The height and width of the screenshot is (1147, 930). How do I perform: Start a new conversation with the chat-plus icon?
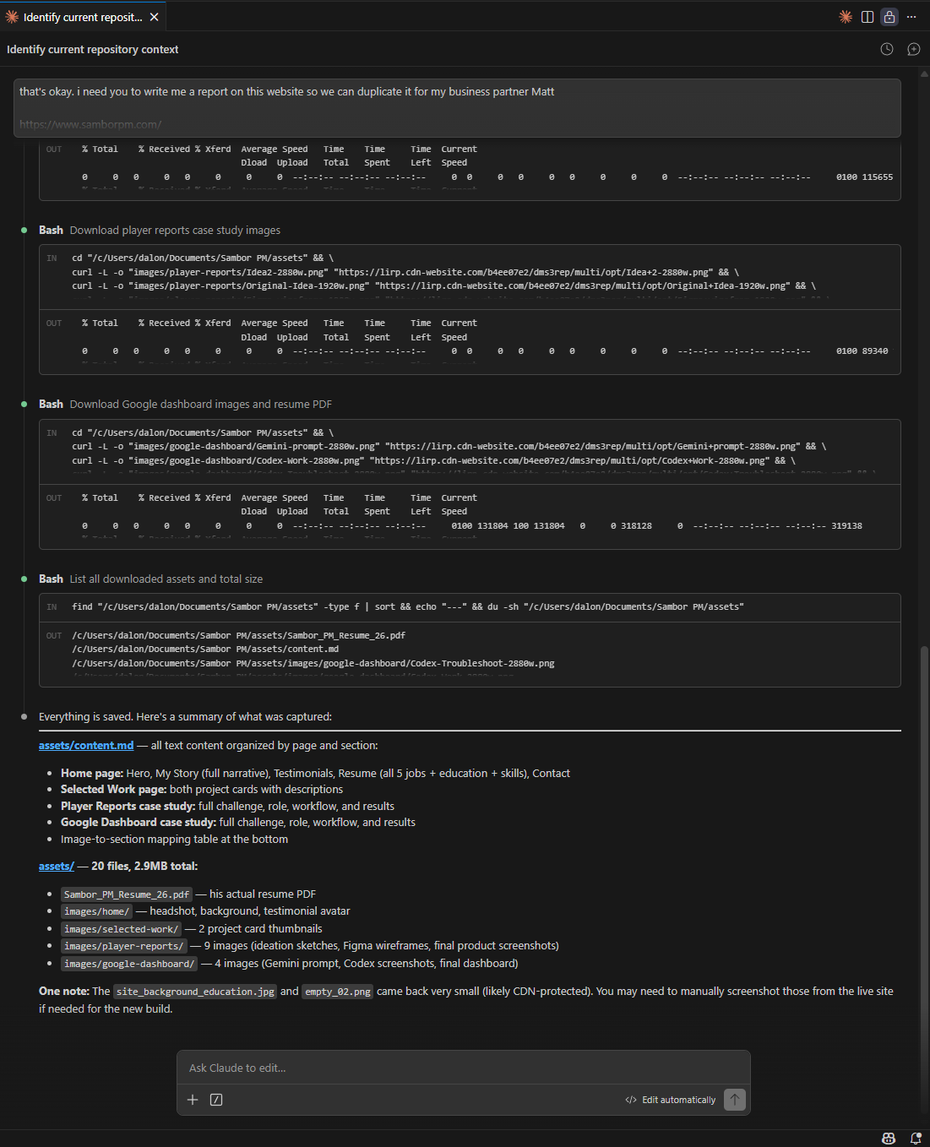913,49
